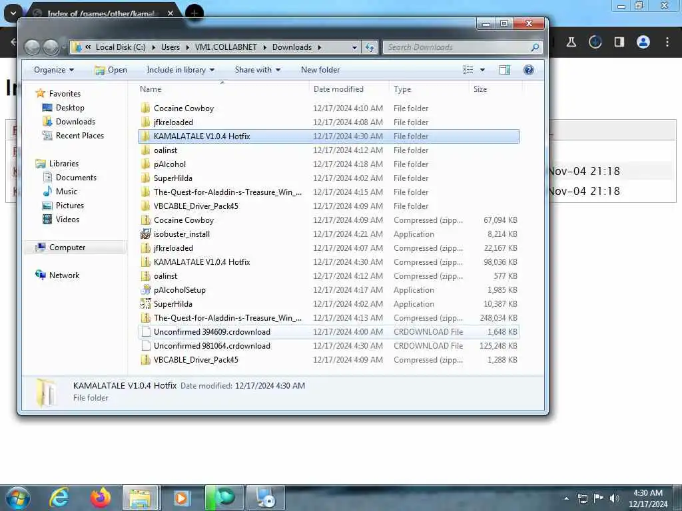Image resolution: width=682 pixels, height=511 pixels.
Task: Select Unconfirmed 981064.crdownload file
Action: pos(329,346)
